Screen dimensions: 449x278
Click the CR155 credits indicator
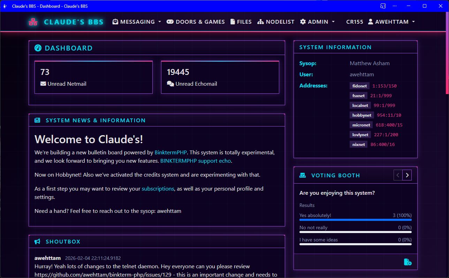coord(355,22)
